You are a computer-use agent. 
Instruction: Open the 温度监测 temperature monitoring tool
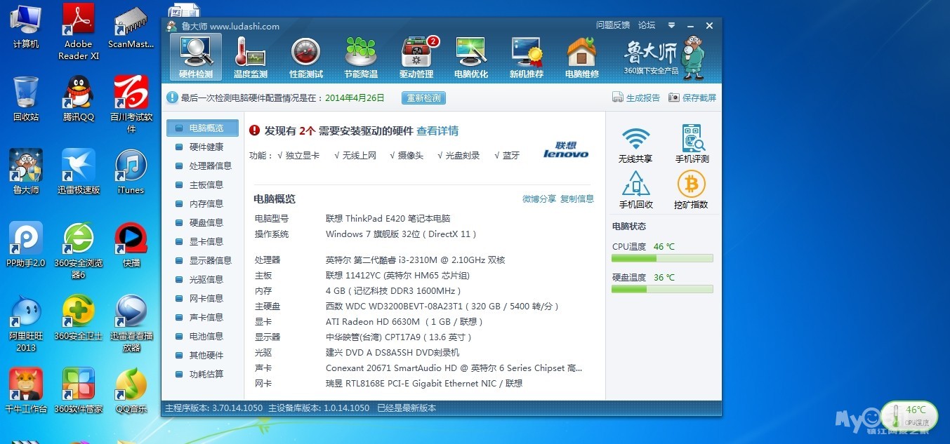click(x=251, y=55)
